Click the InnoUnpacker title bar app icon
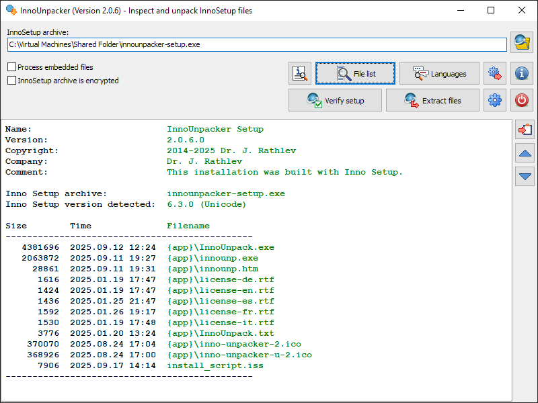 [11, 10]
